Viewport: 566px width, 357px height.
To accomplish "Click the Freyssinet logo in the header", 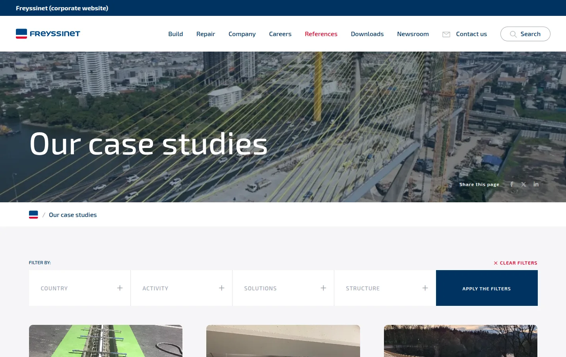I will click(48, 34).
